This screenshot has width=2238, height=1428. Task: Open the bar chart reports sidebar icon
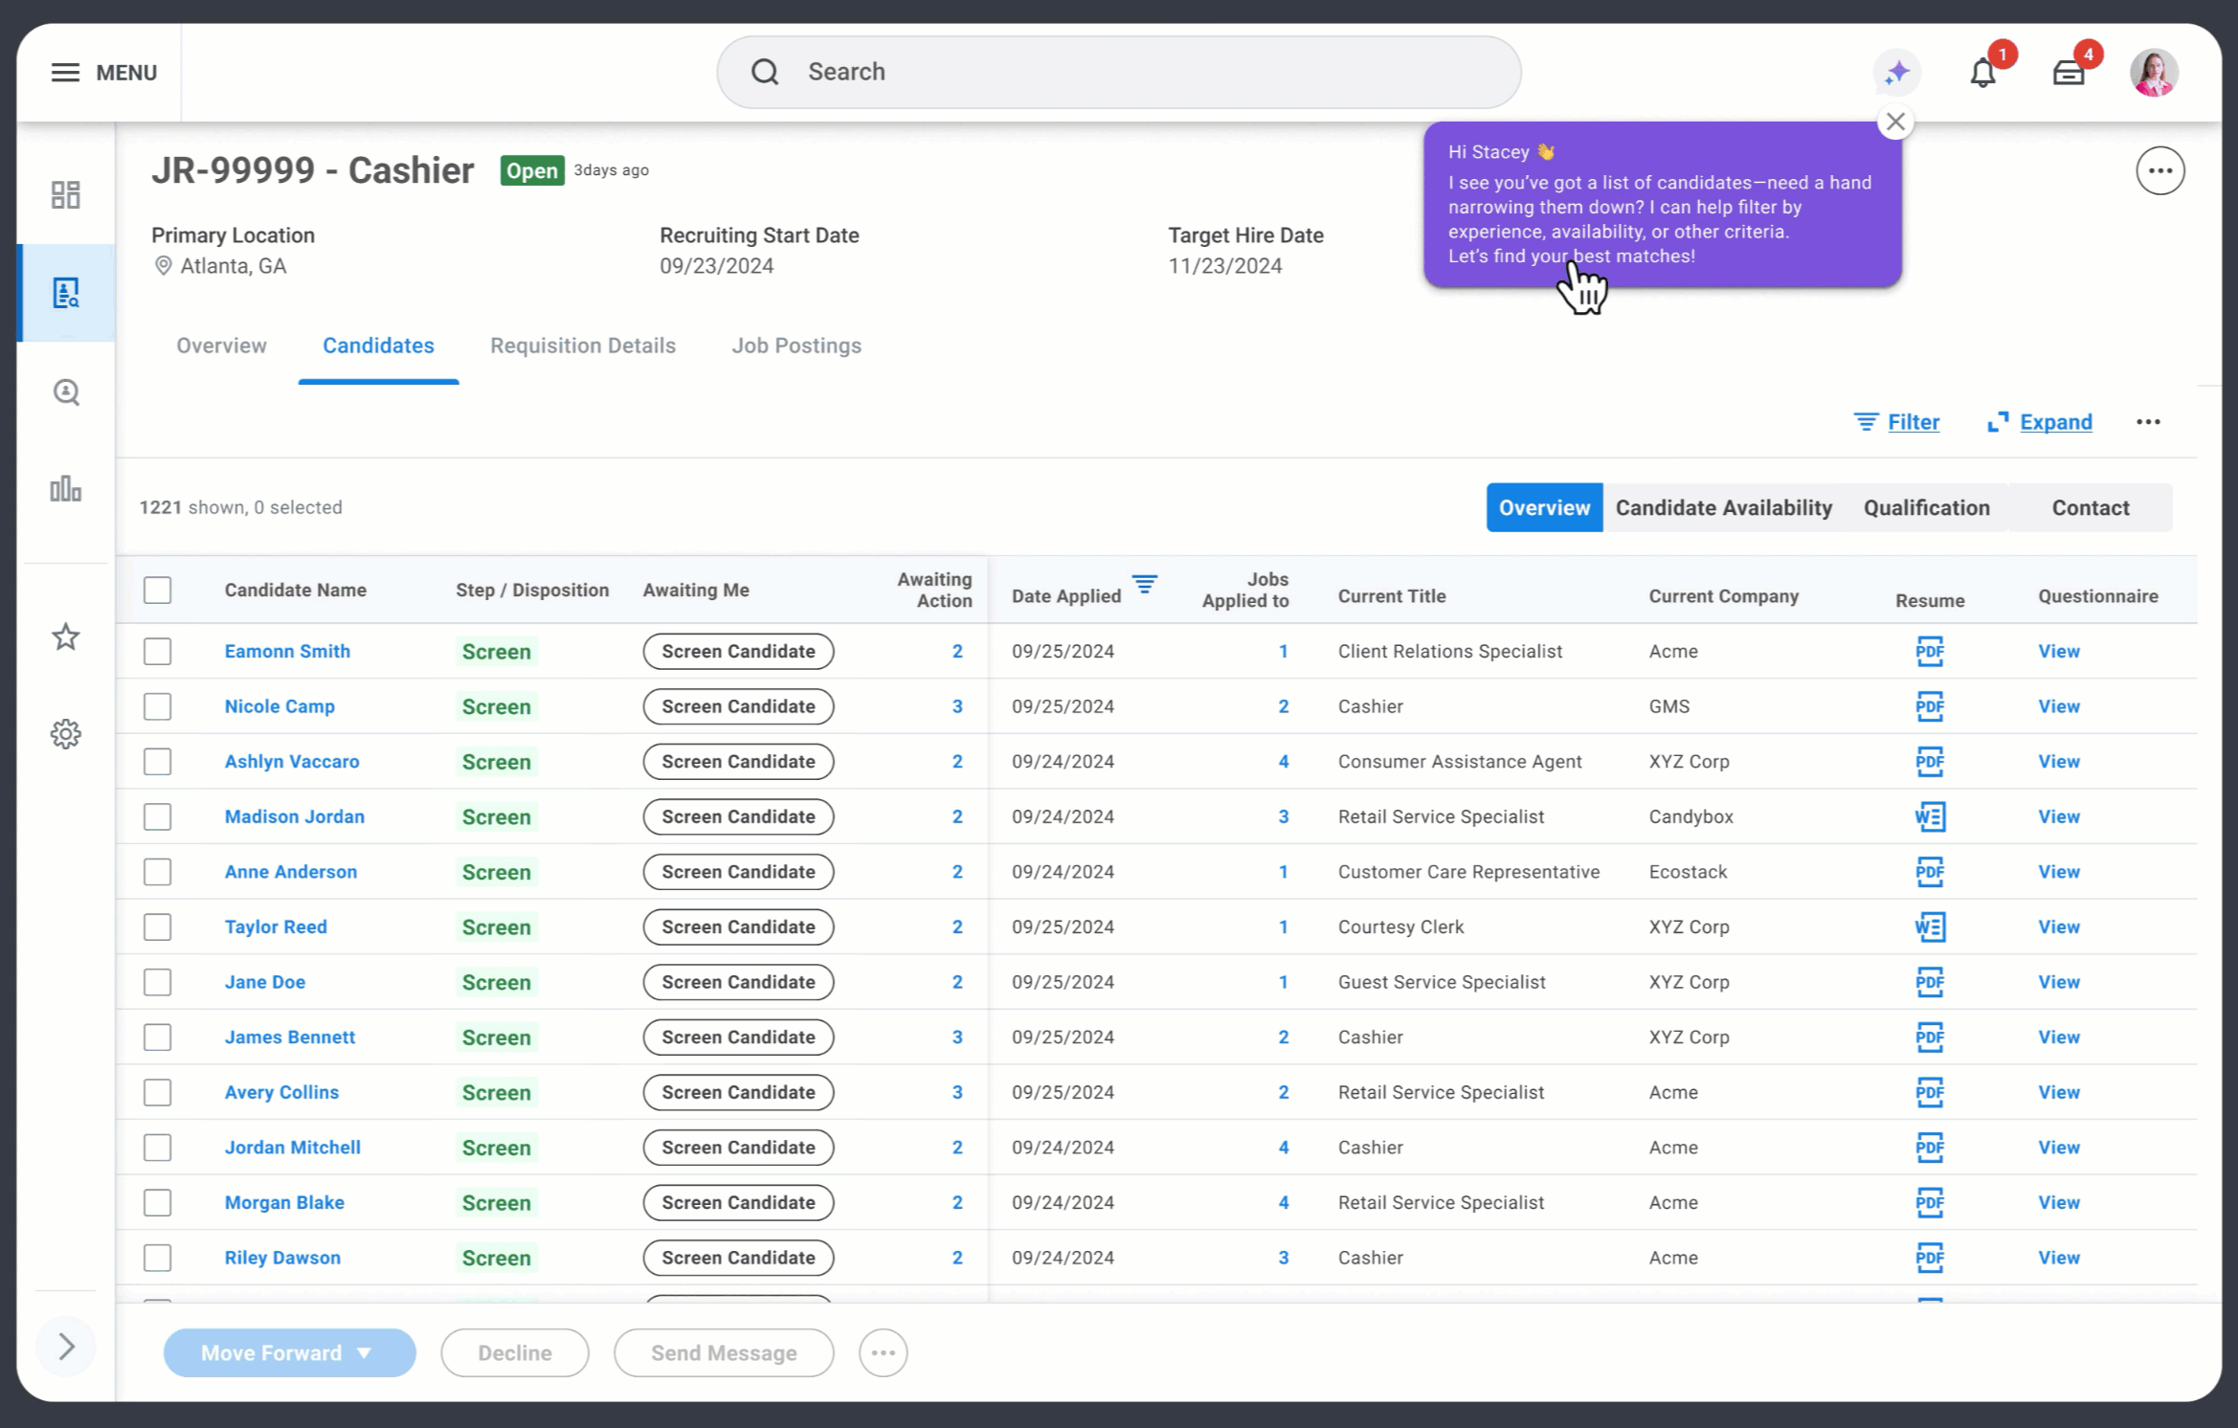(65, 489)
